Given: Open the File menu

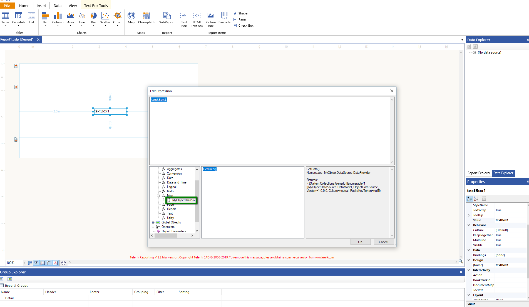Looking at the screenshot, I should click(7, 6).
